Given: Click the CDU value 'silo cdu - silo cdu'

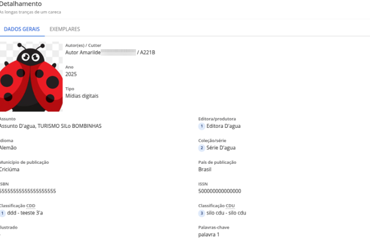Looking at the screenshot, I should coord(226,213).
